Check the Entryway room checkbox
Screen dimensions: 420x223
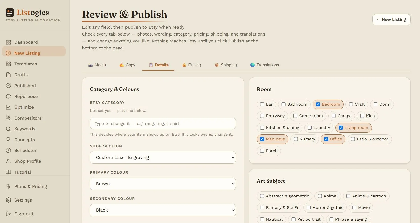coord(262,116)
